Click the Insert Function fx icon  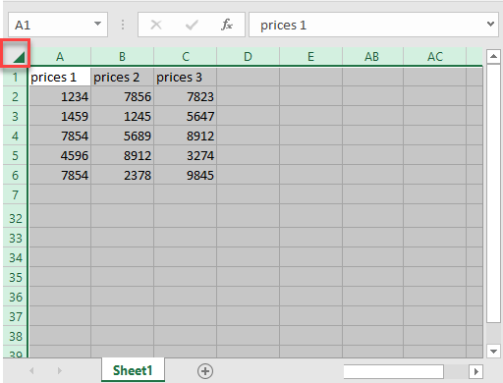[227, 25]
